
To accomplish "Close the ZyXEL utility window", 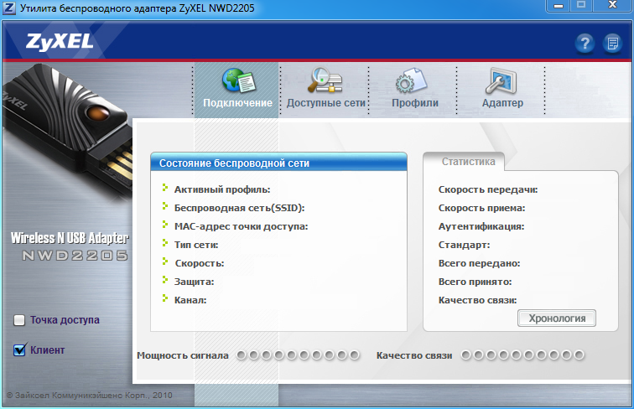I will point(612,6).
